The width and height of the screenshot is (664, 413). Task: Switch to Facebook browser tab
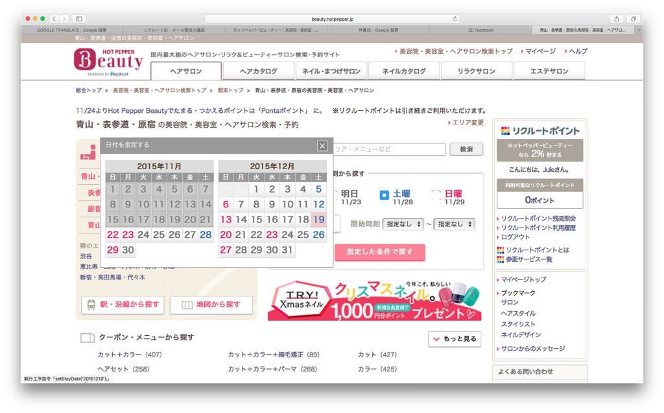click(480, 30)
